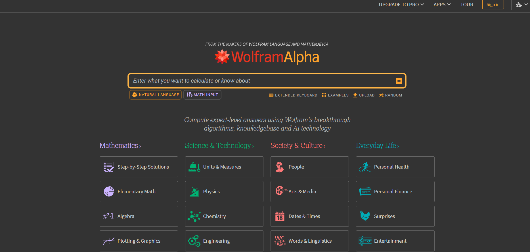Click the Arts & Media film reel icon
The width and height of the screenshot is (530, 252).
click(280, 191)
